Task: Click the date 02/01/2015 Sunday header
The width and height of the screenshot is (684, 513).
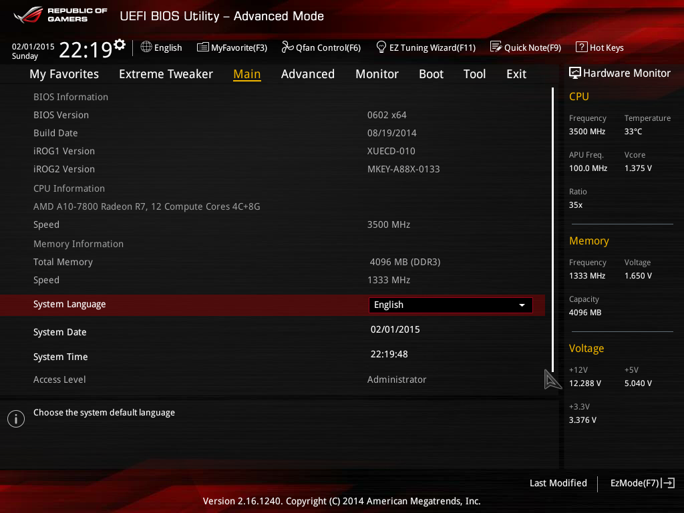Action: coord(33,51)
